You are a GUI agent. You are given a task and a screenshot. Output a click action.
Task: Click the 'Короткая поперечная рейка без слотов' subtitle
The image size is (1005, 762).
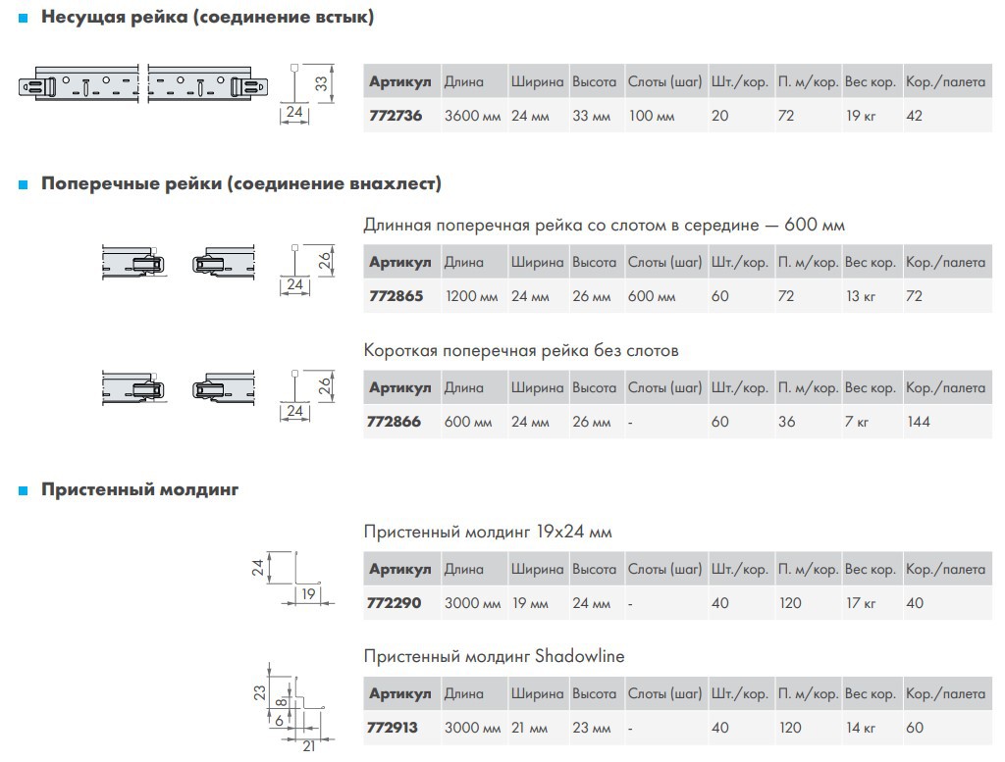tap(521, 350)
